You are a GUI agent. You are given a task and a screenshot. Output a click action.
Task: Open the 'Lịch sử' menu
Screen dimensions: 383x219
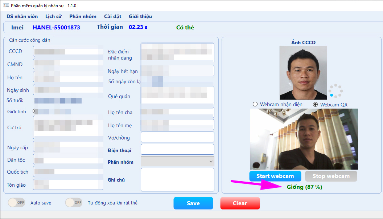click(x=53, y=16)
